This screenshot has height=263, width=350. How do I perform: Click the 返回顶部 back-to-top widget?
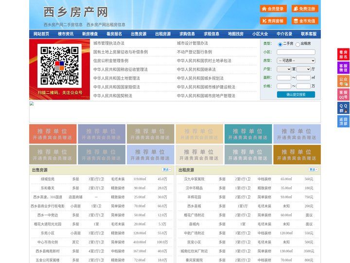343,121
